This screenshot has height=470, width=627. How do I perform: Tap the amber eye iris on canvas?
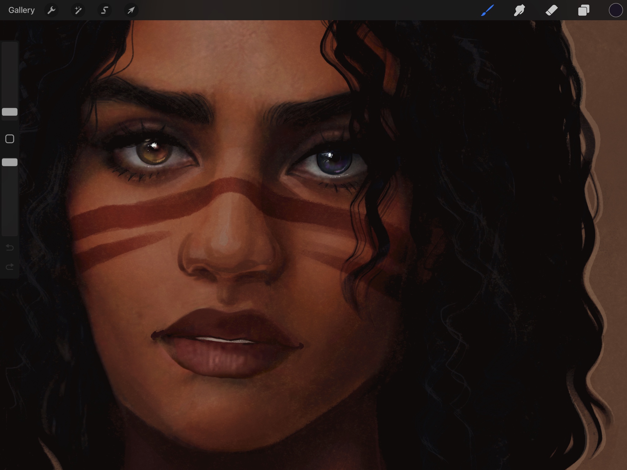(154, 153)
